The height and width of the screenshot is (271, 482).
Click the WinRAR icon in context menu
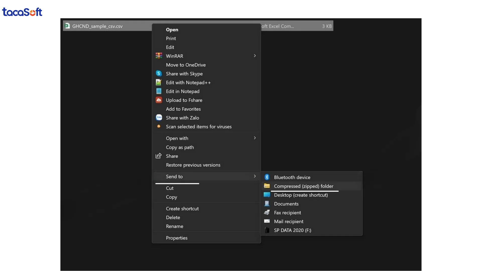tap(159, 56)
